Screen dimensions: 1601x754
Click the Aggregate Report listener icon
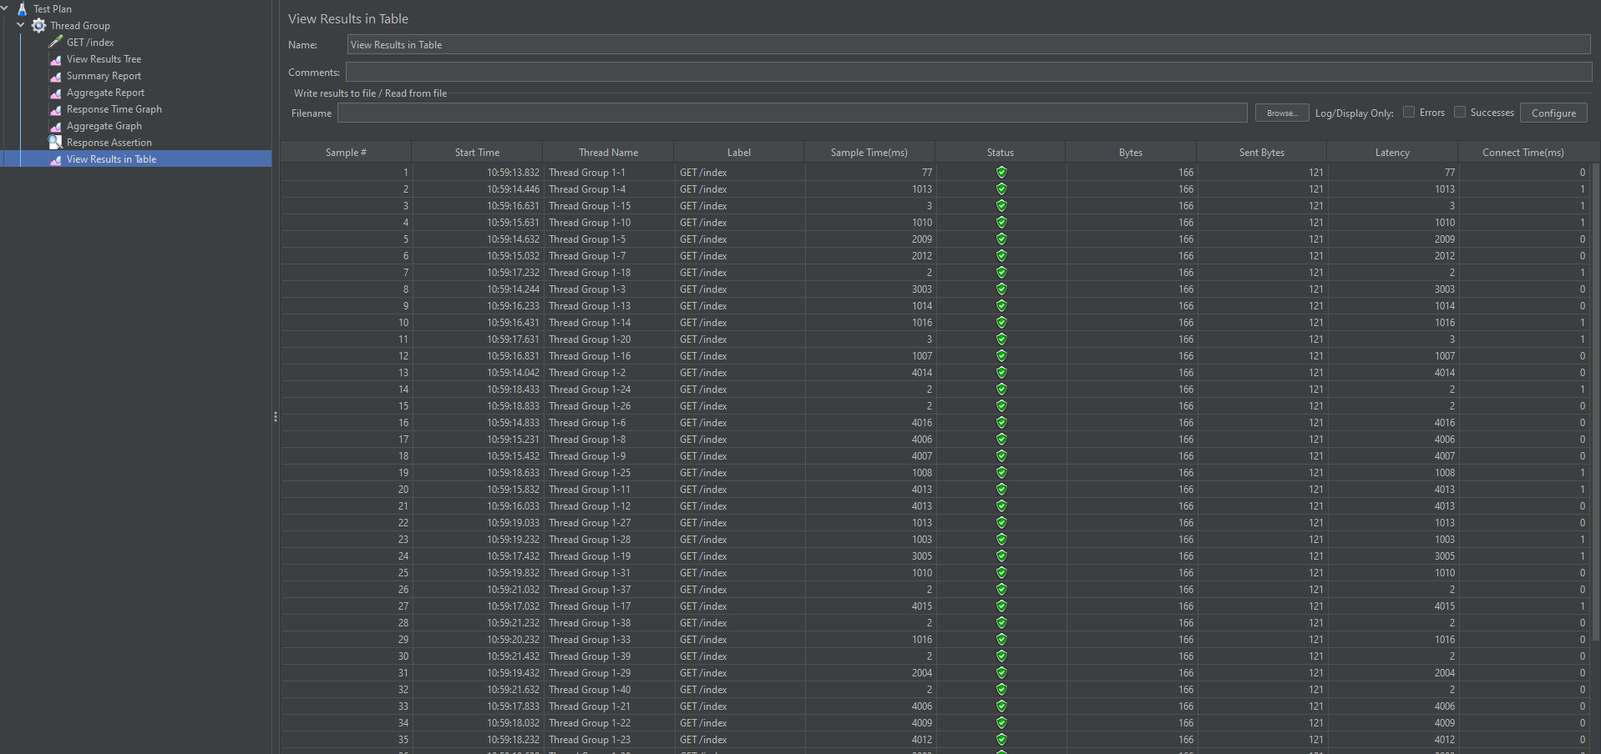[x=56, y=93]
